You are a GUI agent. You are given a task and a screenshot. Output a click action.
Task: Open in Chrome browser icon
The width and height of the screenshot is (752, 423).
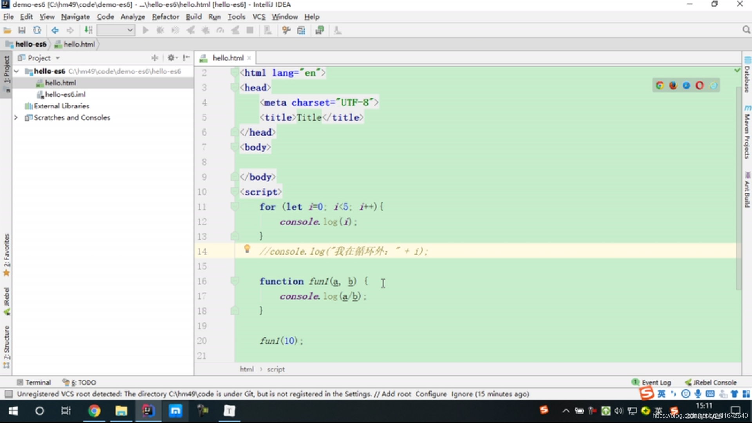[660, 85]
